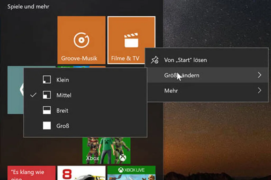Click the Groß size icon
Image resolution: width=271 pixels, height=180 pixels.
click(x=47, y=126)
